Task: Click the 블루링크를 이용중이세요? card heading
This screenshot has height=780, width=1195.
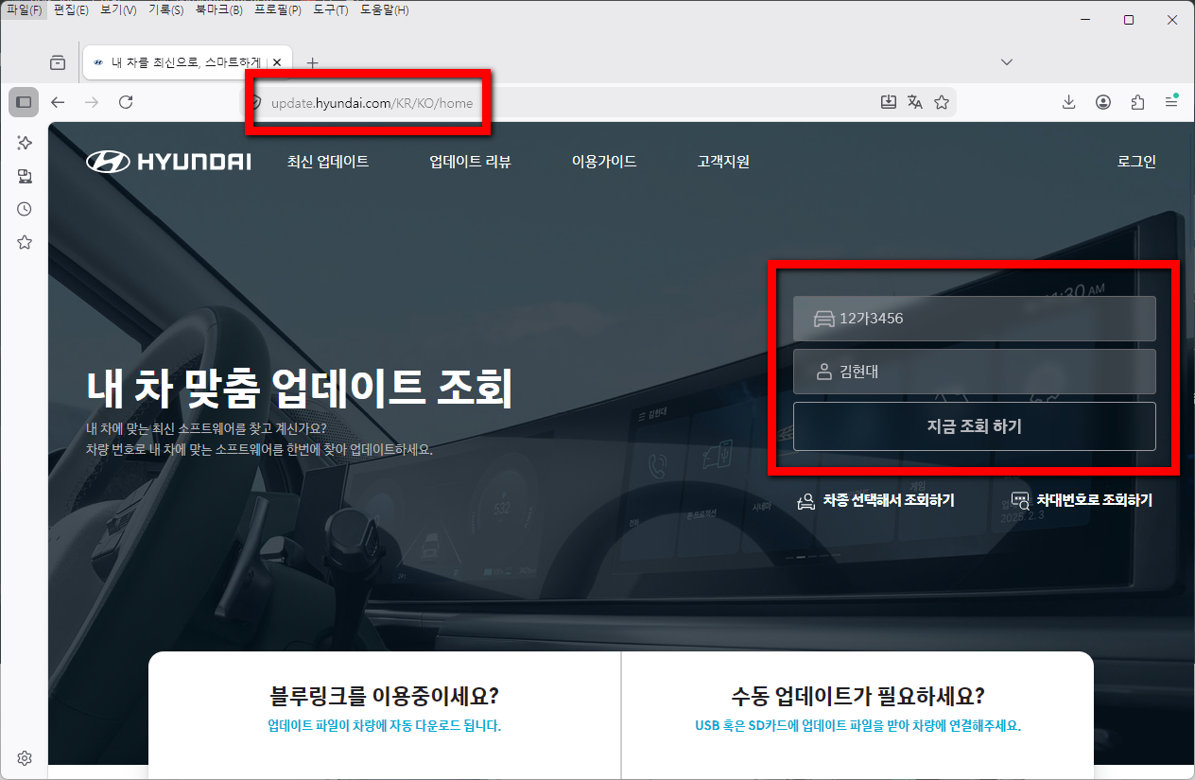Action: tap(384, 697)
